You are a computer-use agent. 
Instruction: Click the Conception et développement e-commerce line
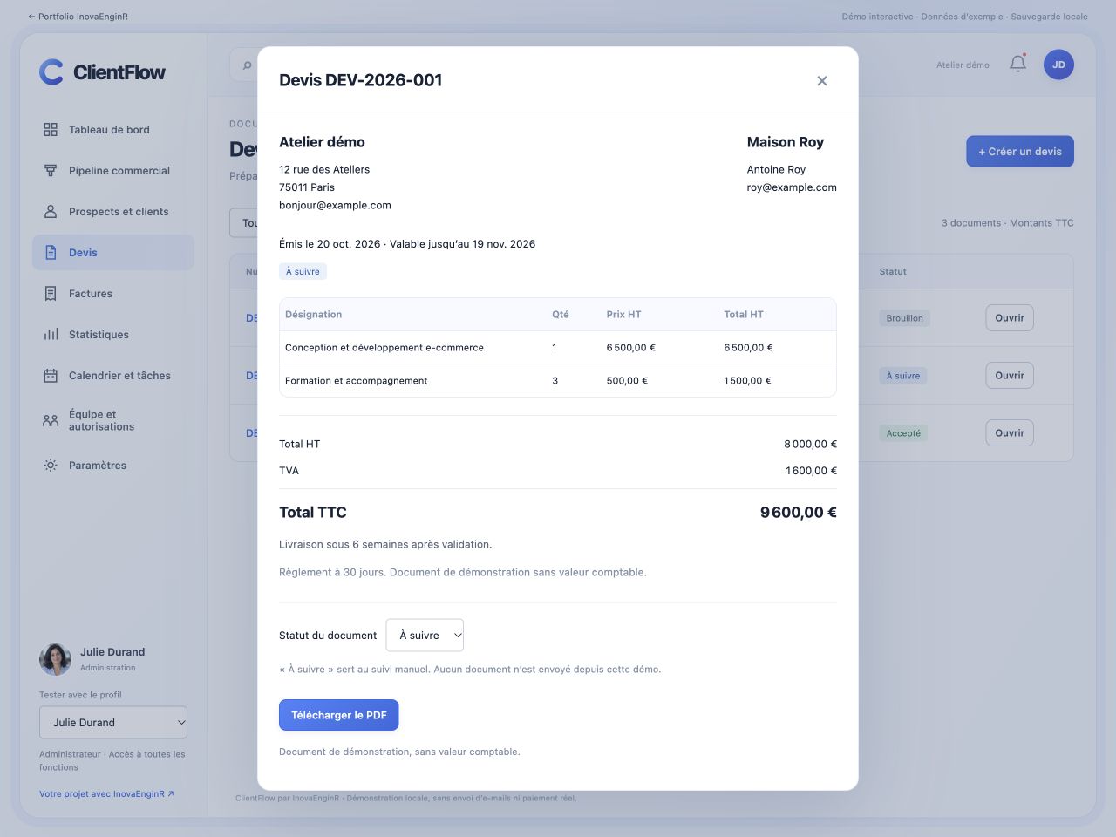point(558,348)
